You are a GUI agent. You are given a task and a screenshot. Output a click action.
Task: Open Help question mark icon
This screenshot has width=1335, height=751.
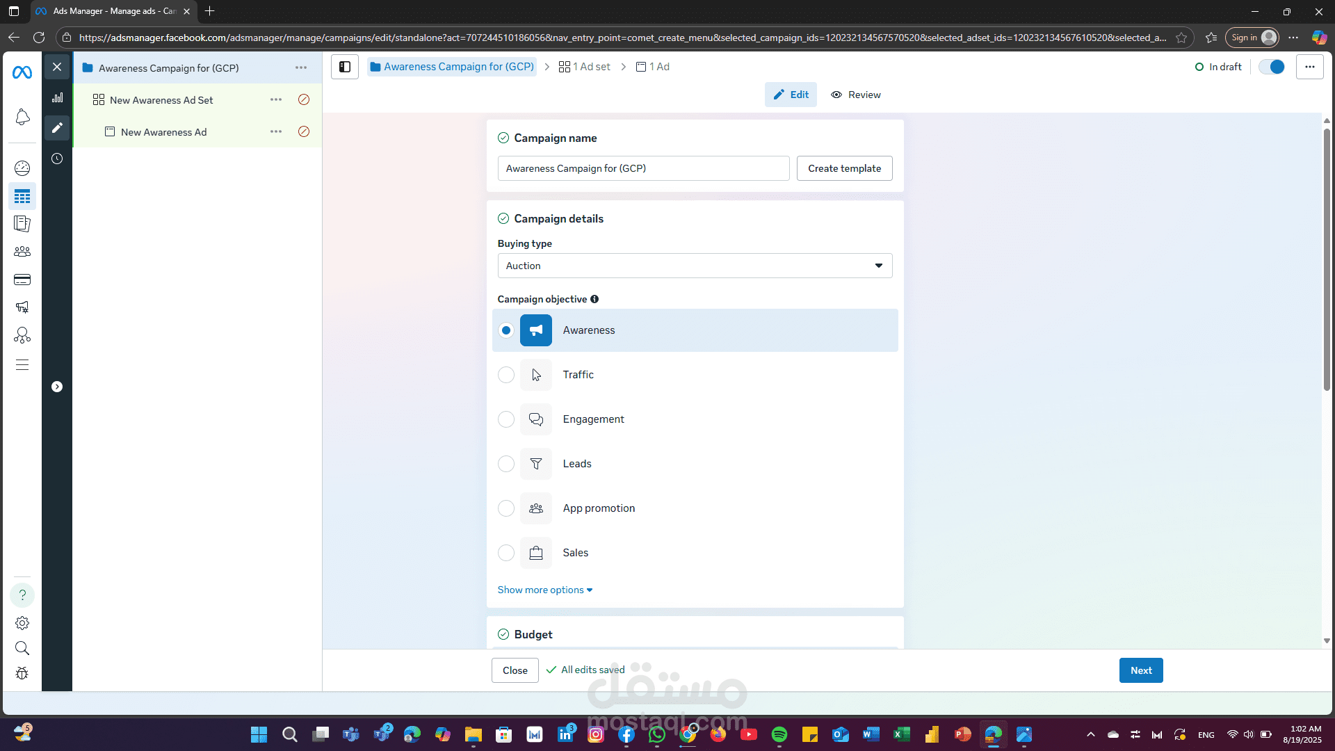(x=22, y=595)
